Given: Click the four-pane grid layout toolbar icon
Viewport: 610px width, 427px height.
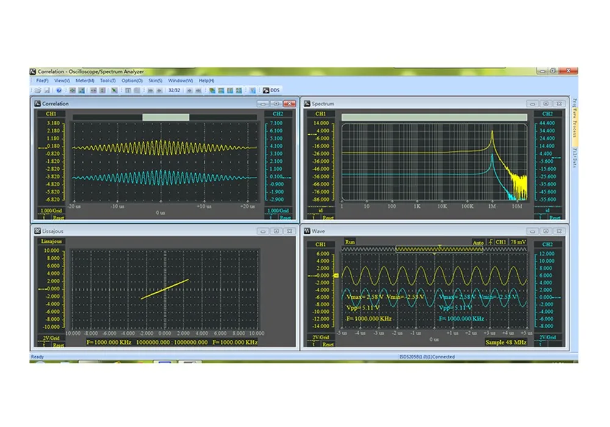Looking at the screenshot, I should [x=239, y=90].
